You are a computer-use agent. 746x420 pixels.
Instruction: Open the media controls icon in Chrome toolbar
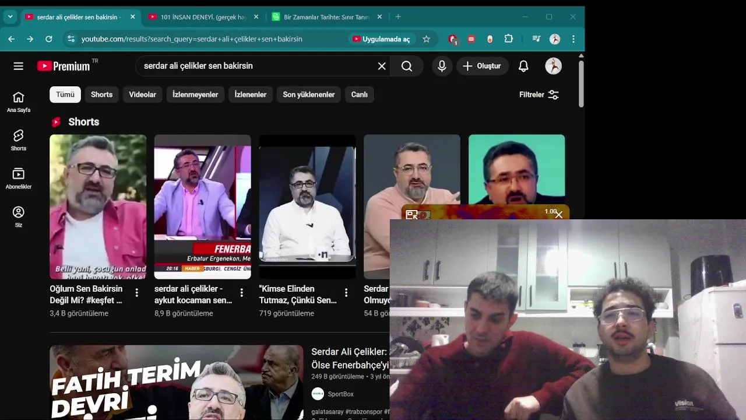pos(536,39)
